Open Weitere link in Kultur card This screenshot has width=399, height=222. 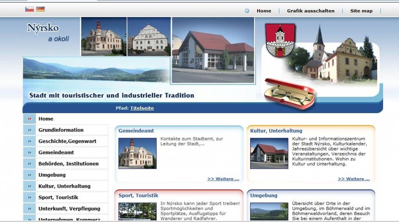354,179
